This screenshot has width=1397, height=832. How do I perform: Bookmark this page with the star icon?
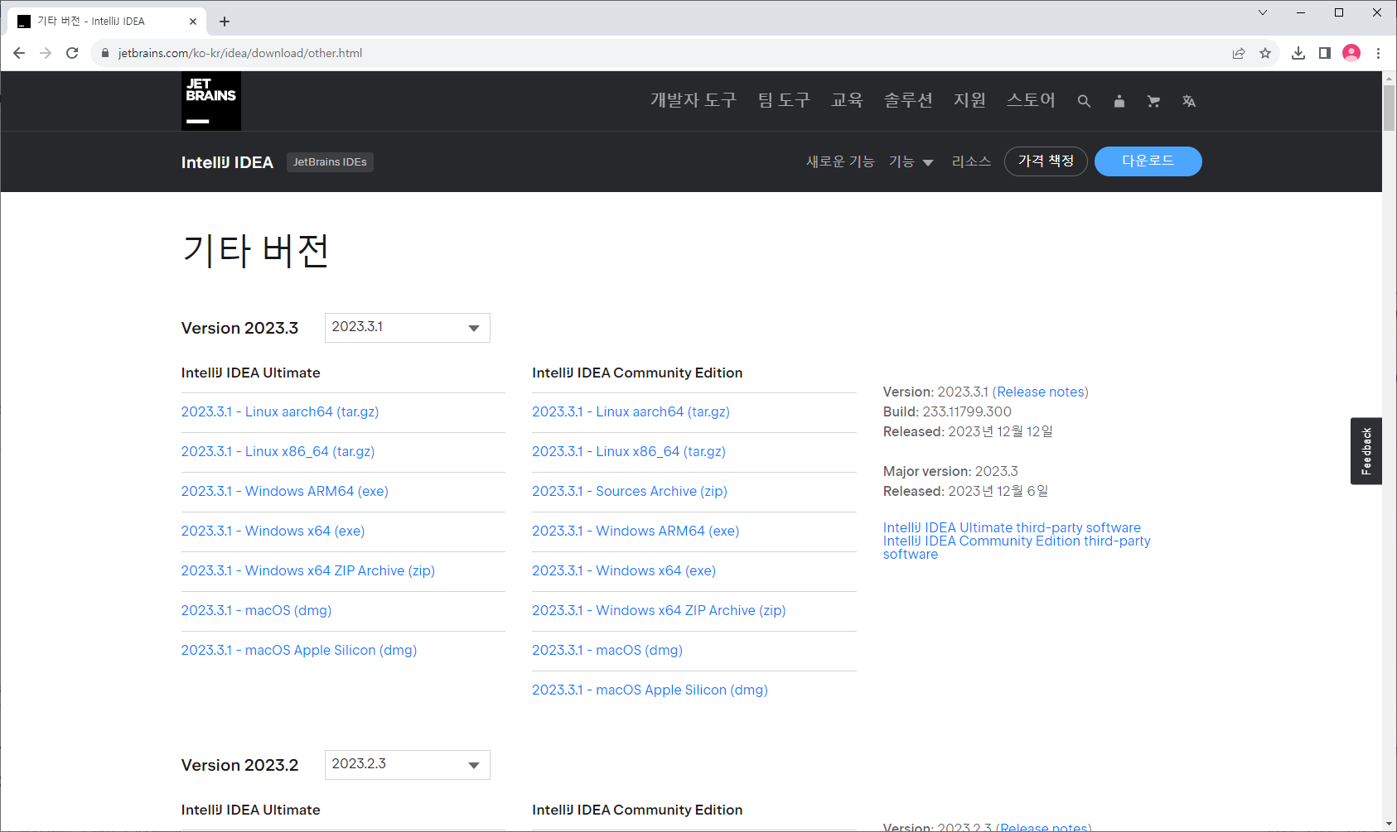tap(1265, 53)
